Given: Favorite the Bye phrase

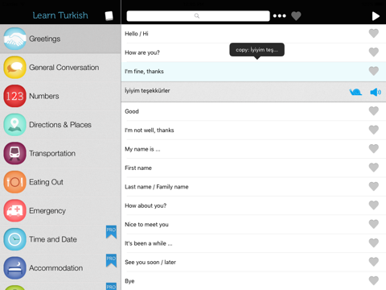Looking at the screenshot, I should [374, 280].
